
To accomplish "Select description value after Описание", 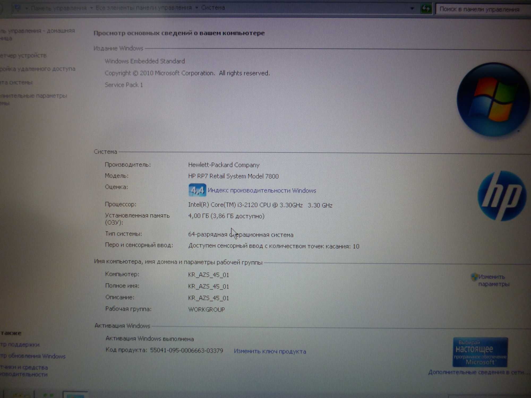I will click(208, 298).
